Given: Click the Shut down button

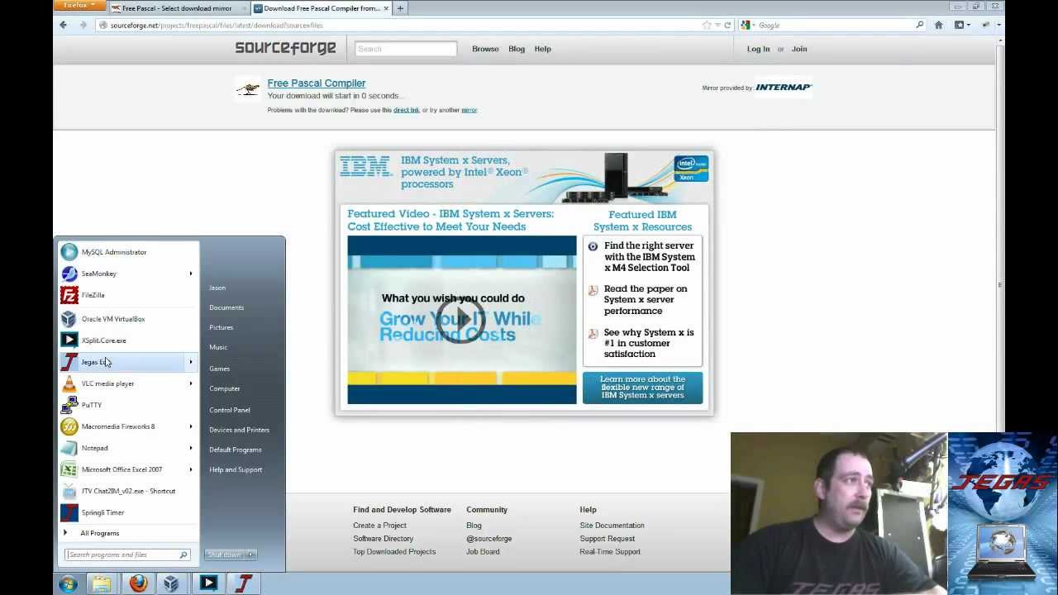Looking at the screenshot, I should click(224, 555).
